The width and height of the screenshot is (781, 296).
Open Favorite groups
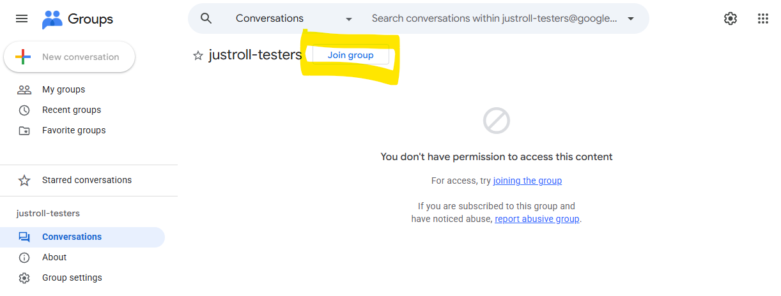click(x=74, y=131)
